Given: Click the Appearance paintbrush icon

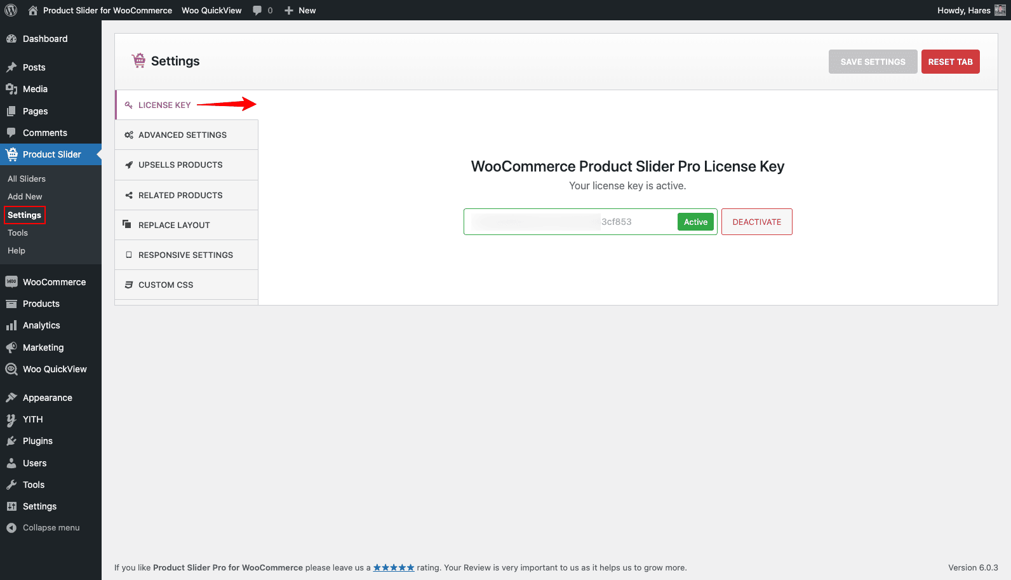Looking at the screenshot, I should [11, 398].
